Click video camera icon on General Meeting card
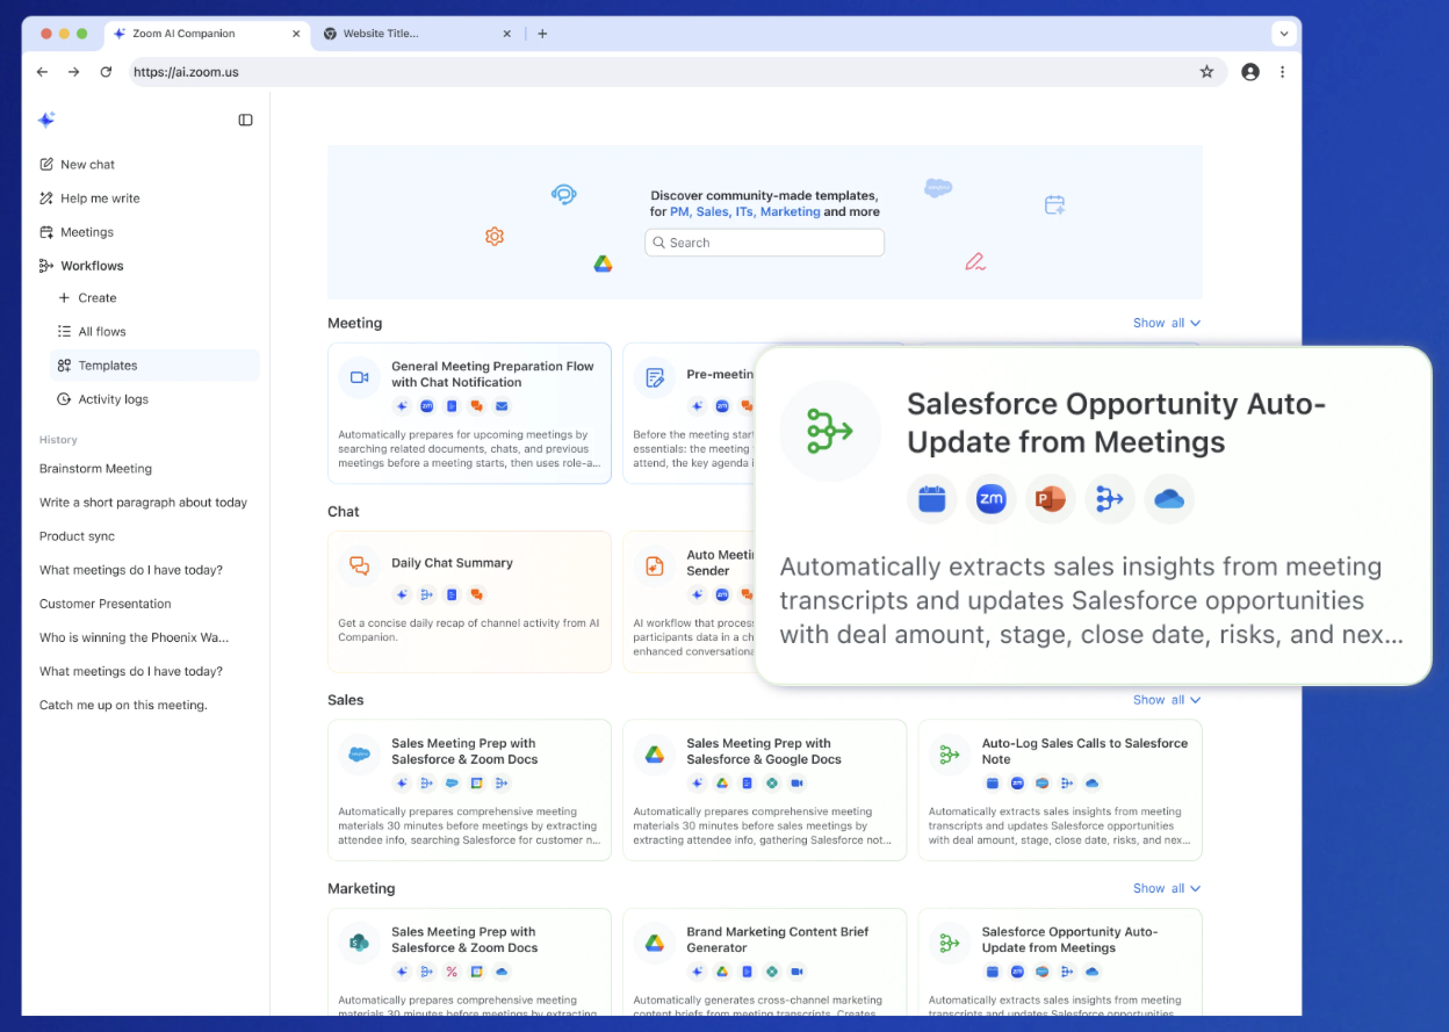 coord(359,377)
